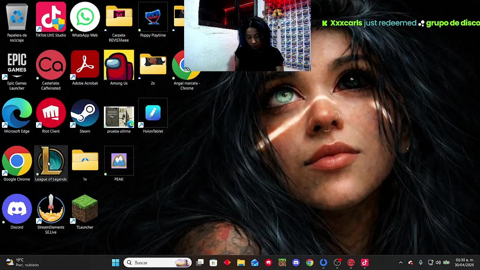
Task: Select the Poppy Playtime desktop icon
Action: pyautogui.click(x=153, y=20)
